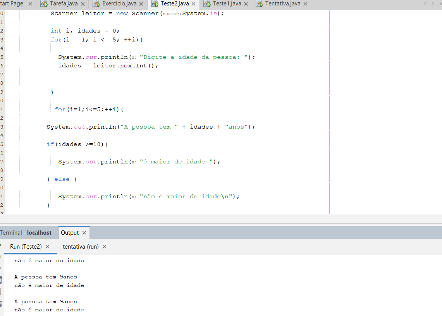Viewport: 442px width, 316px height.
Task: Switch to the tentativa (run) output tab
Action: click(x=80, y=246)
